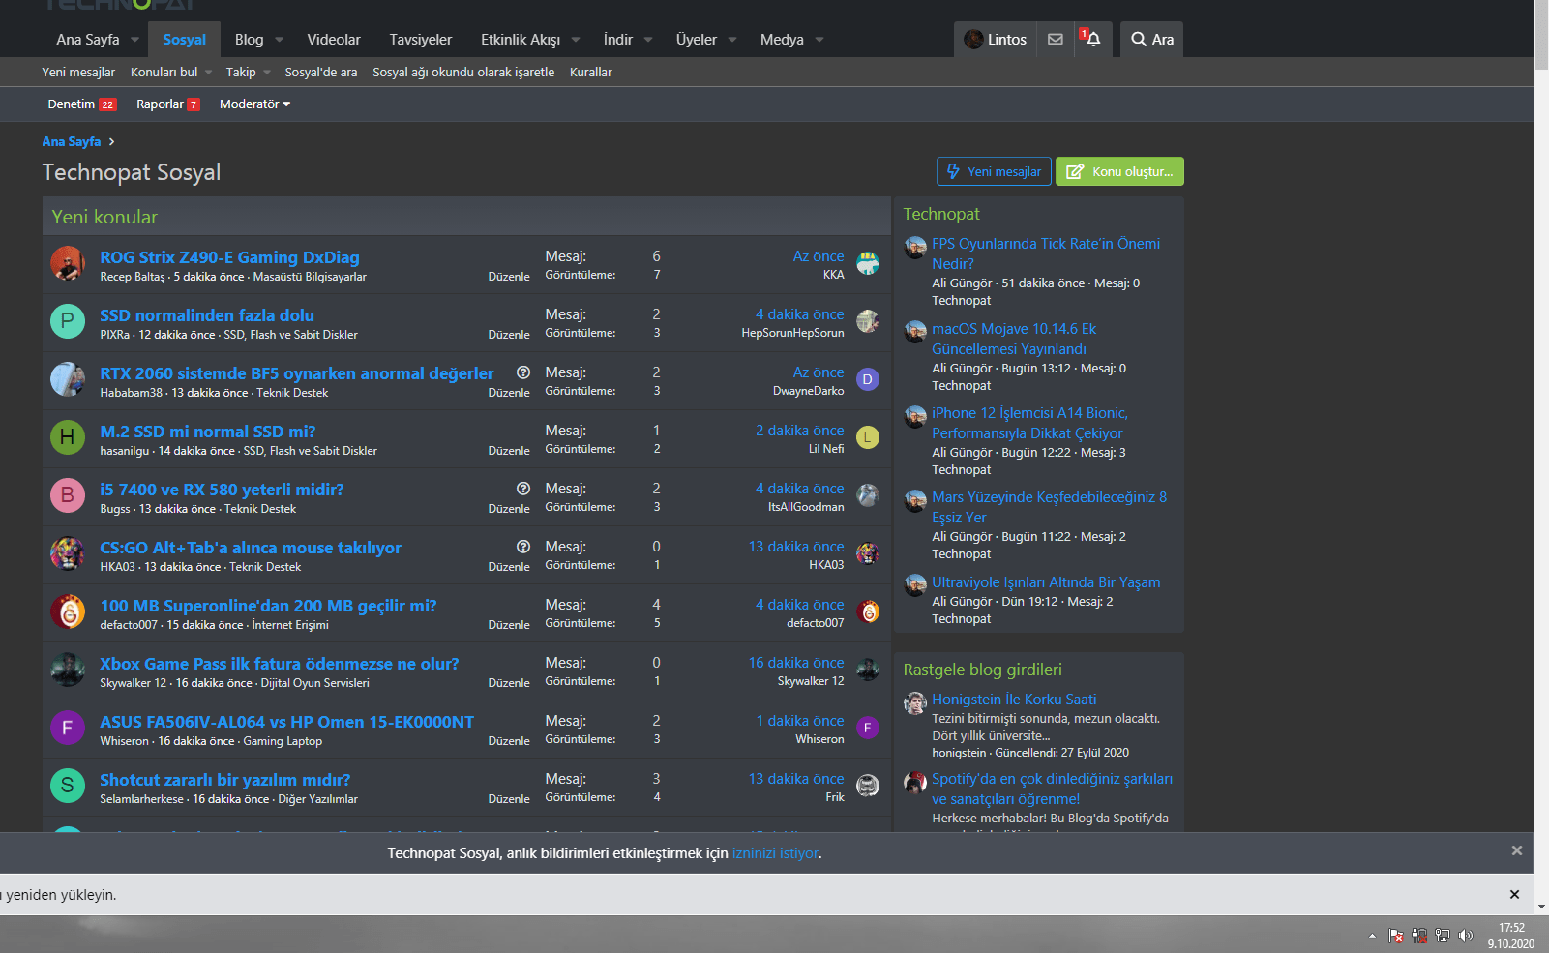The image size is (1549, 953).
Task: Click hasanilgu's green H avatar
Action: coord(68,437)
